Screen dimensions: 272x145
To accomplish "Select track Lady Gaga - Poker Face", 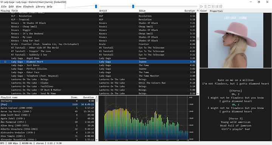I will 98,72.
